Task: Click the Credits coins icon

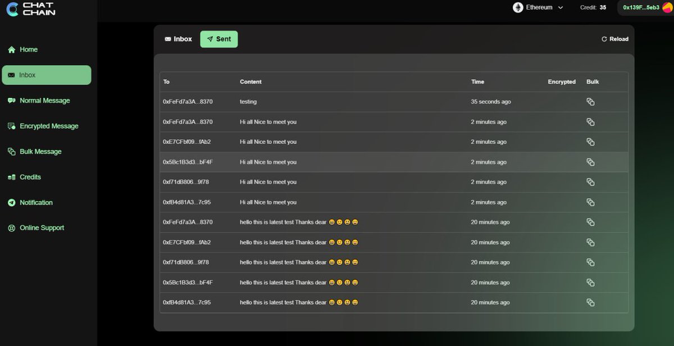Action: [x=11, y=177]
